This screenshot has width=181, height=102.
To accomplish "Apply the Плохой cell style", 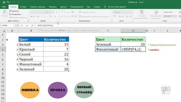I will pyautogui.click(x=170, y=16).
